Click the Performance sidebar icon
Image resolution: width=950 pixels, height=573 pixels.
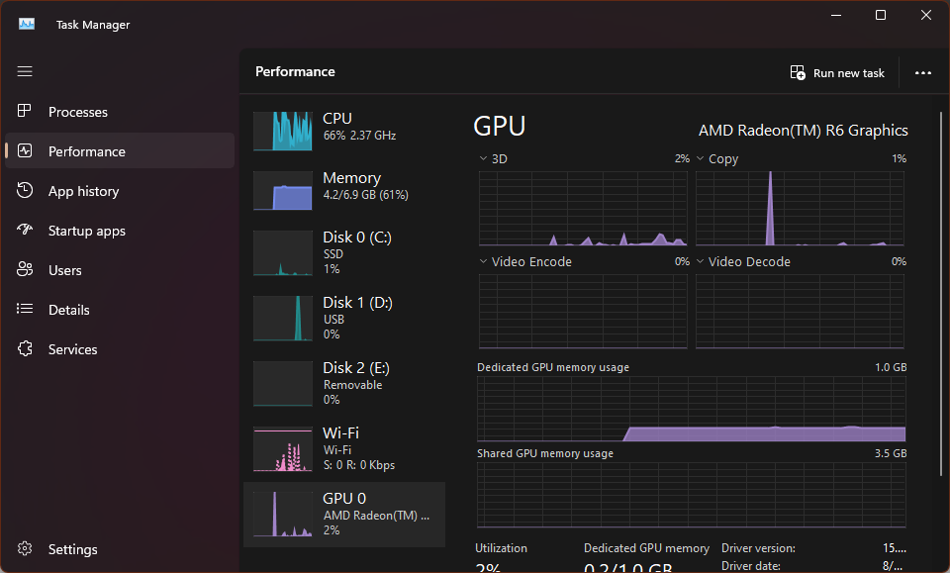(24, 150)
